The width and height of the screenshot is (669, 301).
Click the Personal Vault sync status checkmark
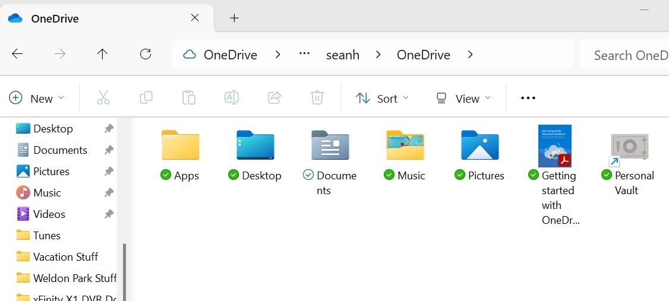(x=606, y=175)
